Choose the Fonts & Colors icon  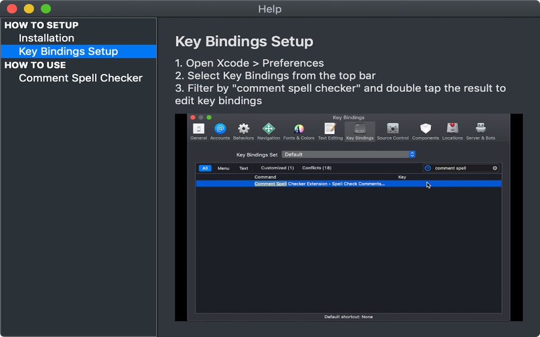[x=298, y=132]
